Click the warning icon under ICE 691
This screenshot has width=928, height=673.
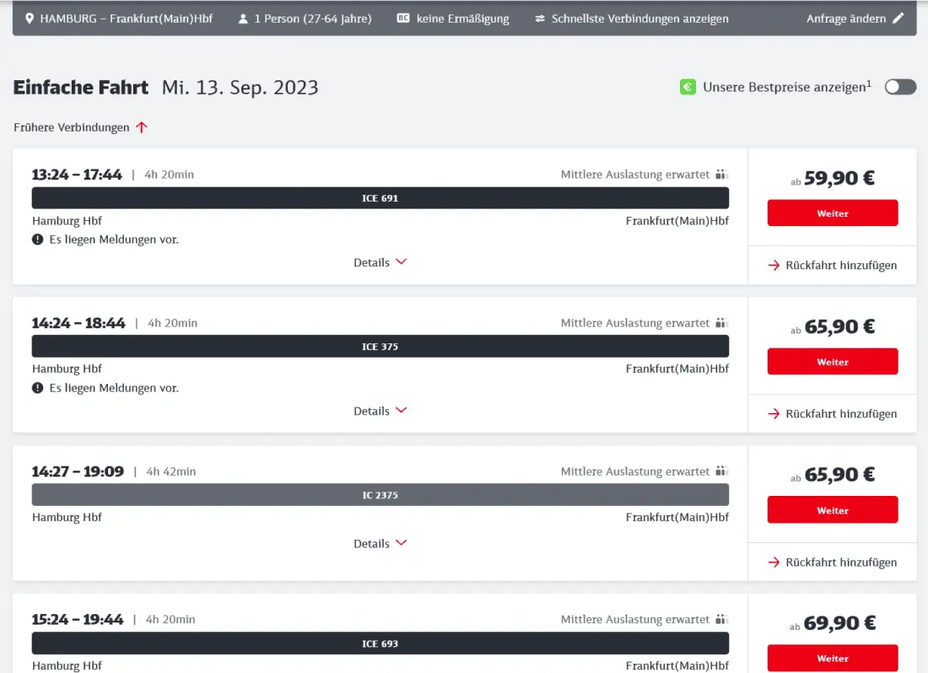coord(38,240)
